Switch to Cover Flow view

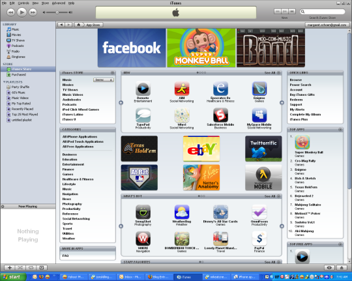point(292,12)
